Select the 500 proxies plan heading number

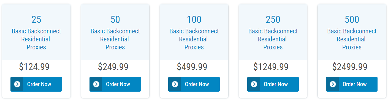[x=352, y=20]
